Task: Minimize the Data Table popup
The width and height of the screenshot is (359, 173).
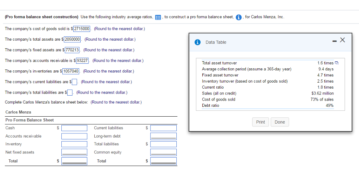Action: click(x=335, y=41)
